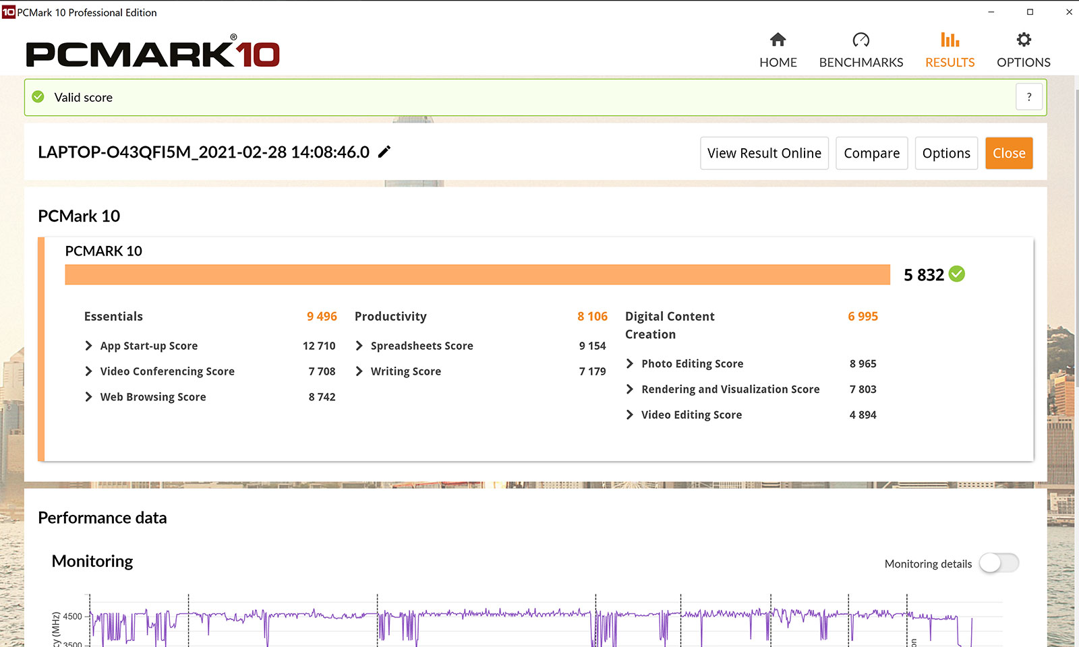Screen dimensions: 1079x647
Task: Minimize the PCMark 10 window
Action: [x=991, y=12]
